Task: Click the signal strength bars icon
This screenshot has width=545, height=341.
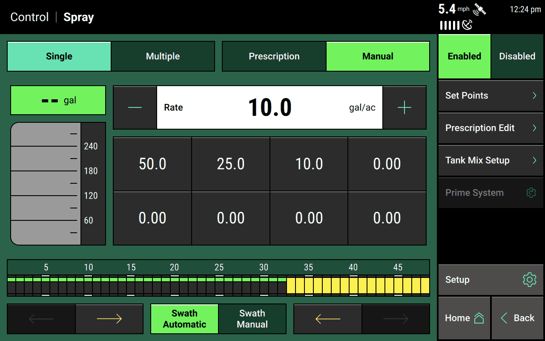Action: (449, 26)
